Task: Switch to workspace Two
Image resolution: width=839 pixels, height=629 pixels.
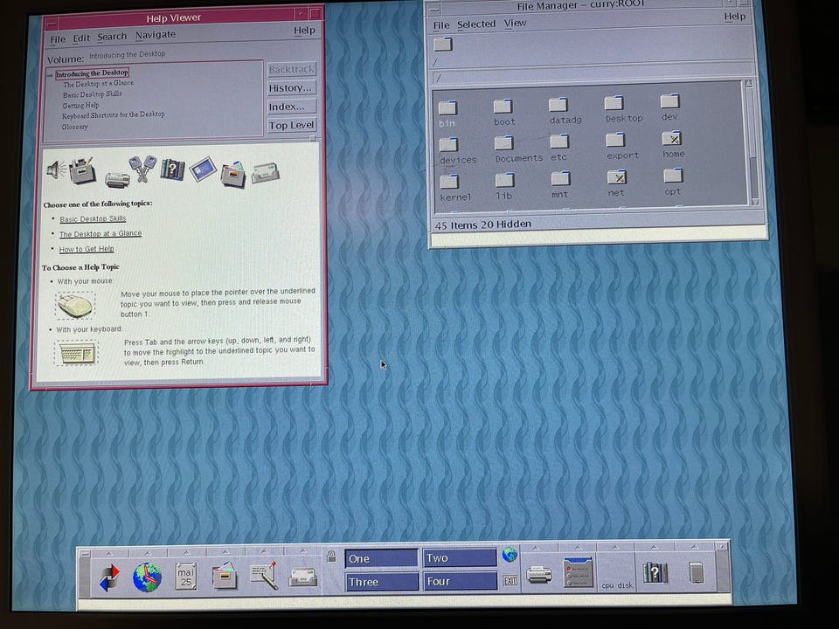Action: [x=460, y=558]
